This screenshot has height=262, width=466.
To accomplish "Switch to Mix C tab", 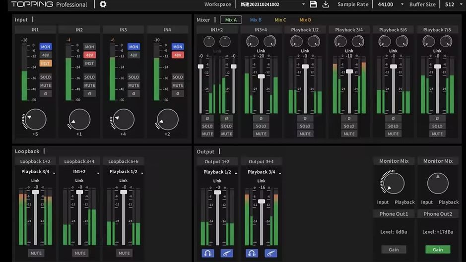I will (x=280, y=20).
